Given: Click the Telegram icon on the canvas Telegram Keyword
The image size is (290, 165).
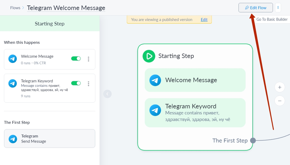Looking at the screenshot, I should pos(155,110).
